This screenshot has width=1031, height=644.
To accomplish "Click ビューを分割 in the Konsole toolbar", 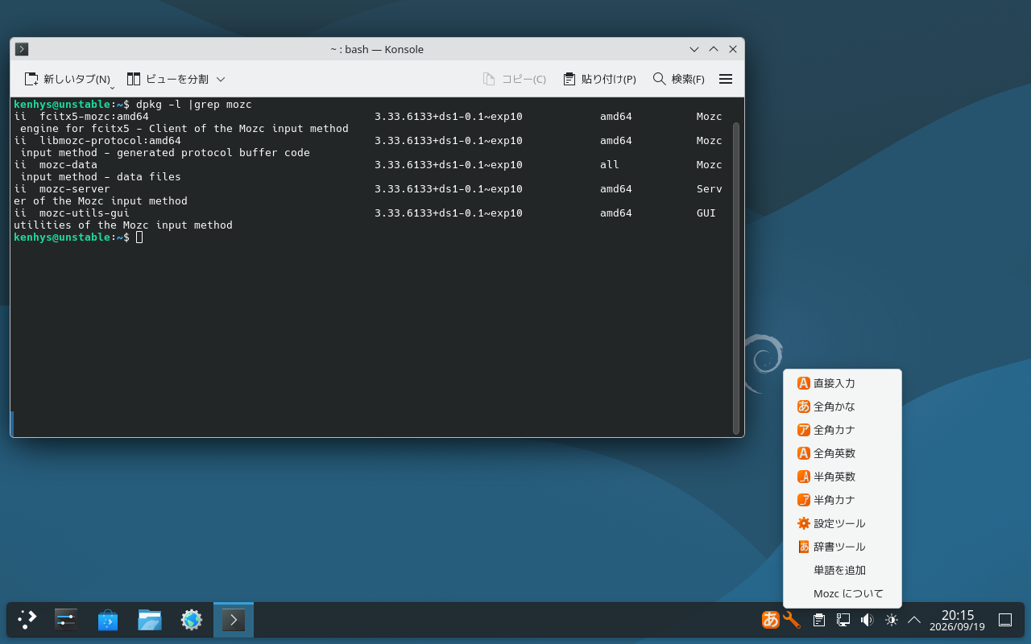I will [x=168, y=79].
